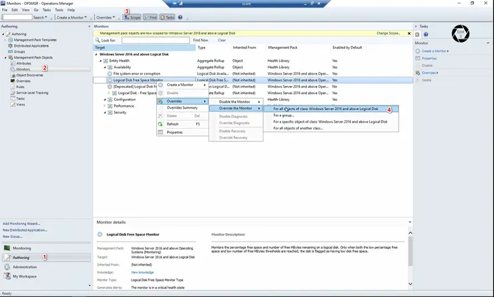Image resolution: width=494 pixels, height=297 pixels.
Task: Click the Scope toolbar button
Action: tap(132, 17)
